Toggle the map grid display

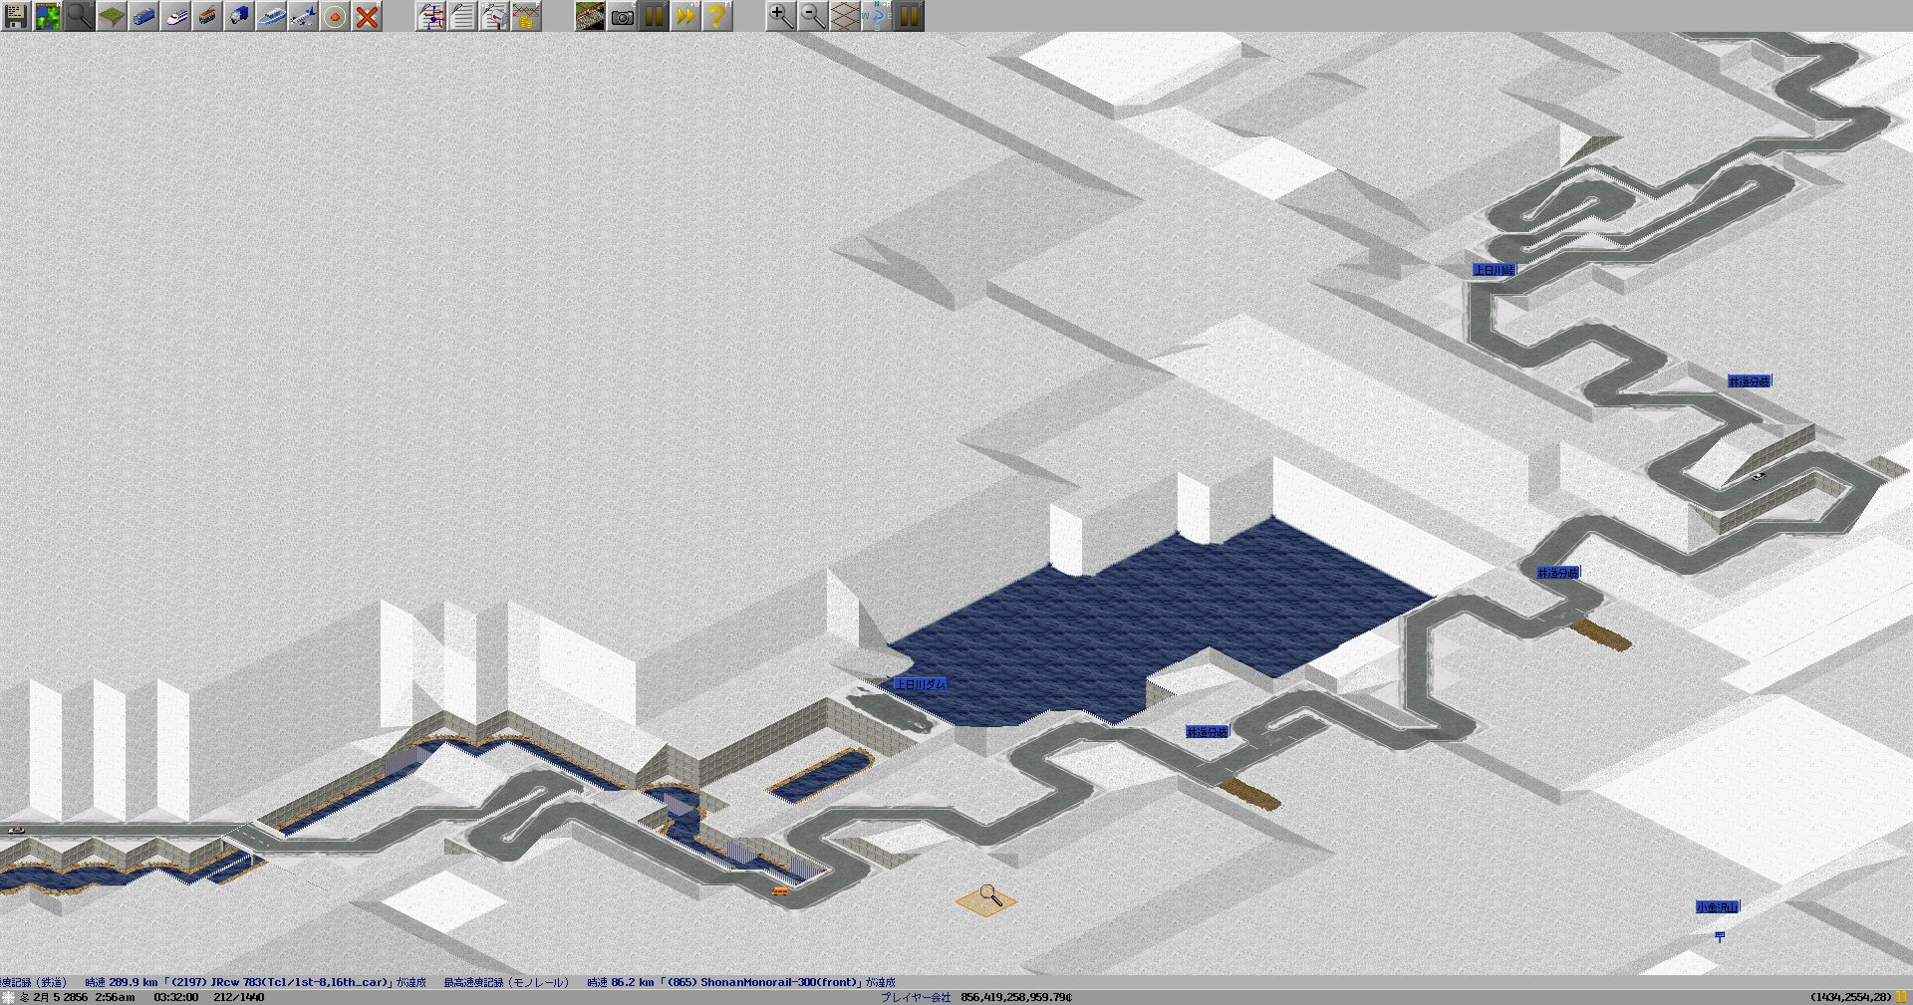coord(845,16)
